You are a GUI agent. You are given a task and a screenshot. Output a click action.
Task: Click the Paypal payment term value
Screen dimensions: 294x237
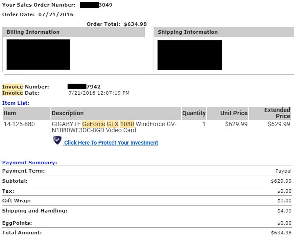pos(283,171)
